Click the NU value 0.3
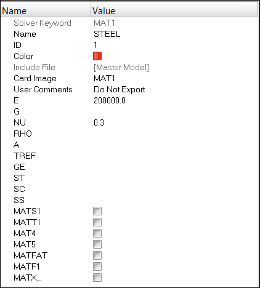 point(174,122)
